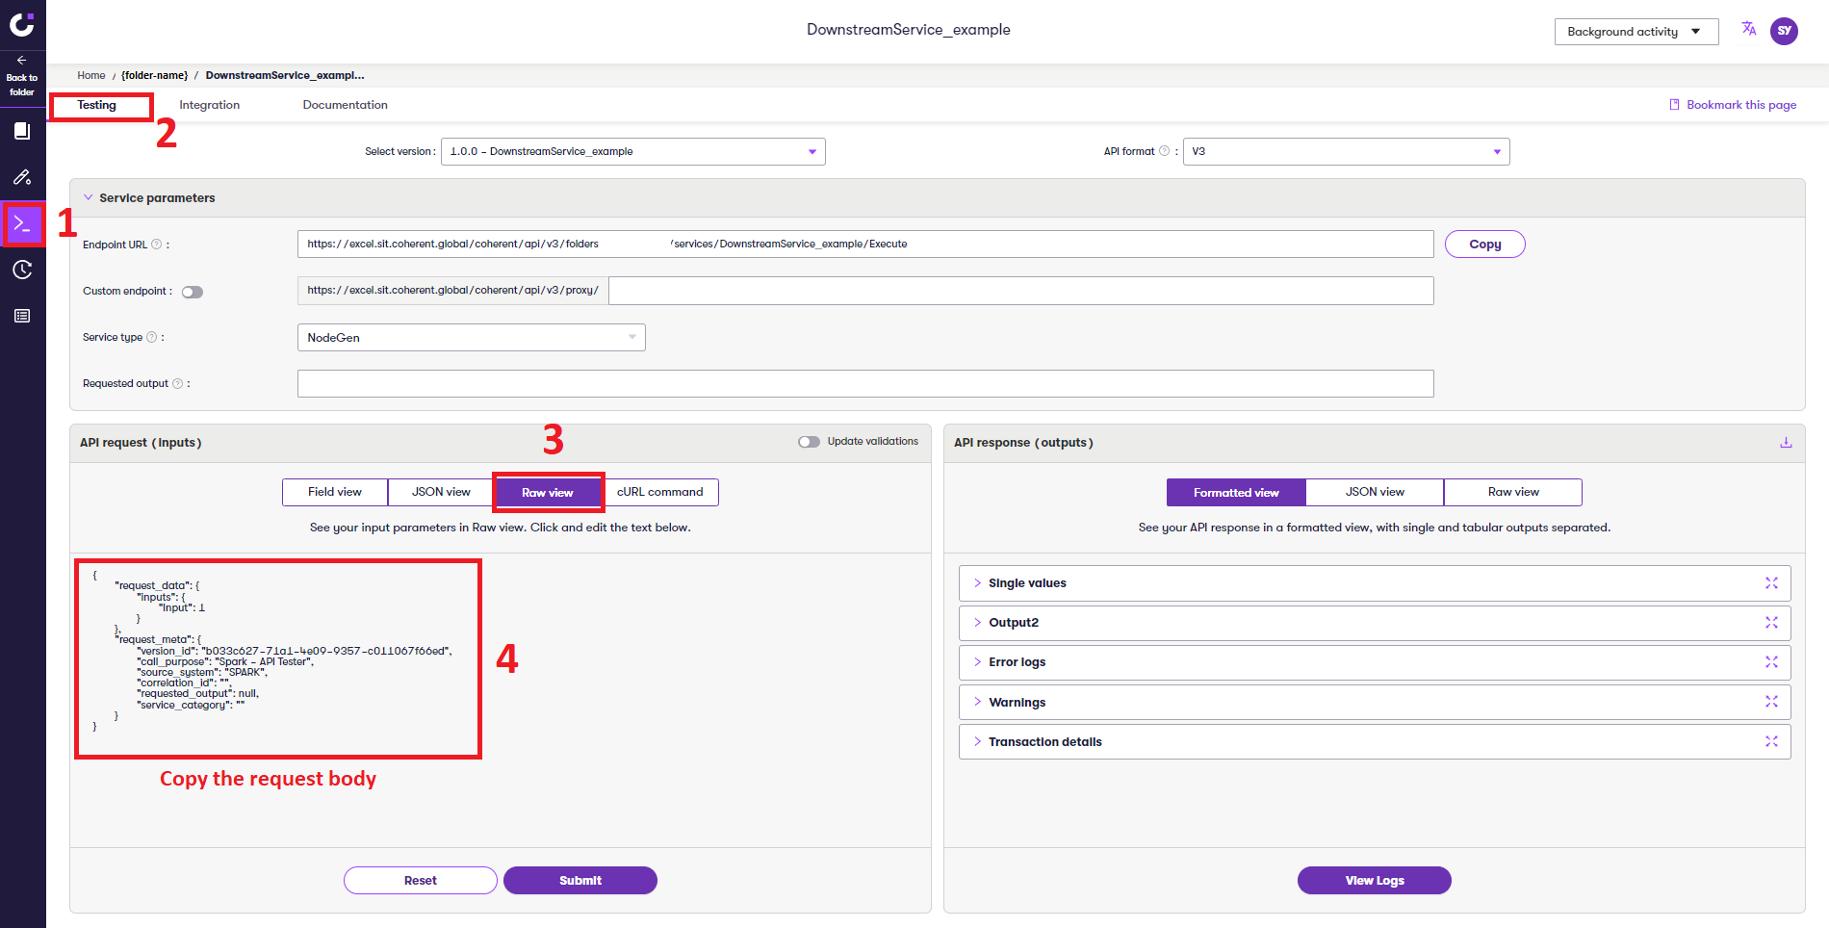Select the cURL command view tab
Viewport: 1829px width, 928px height.
click(659, 492)
